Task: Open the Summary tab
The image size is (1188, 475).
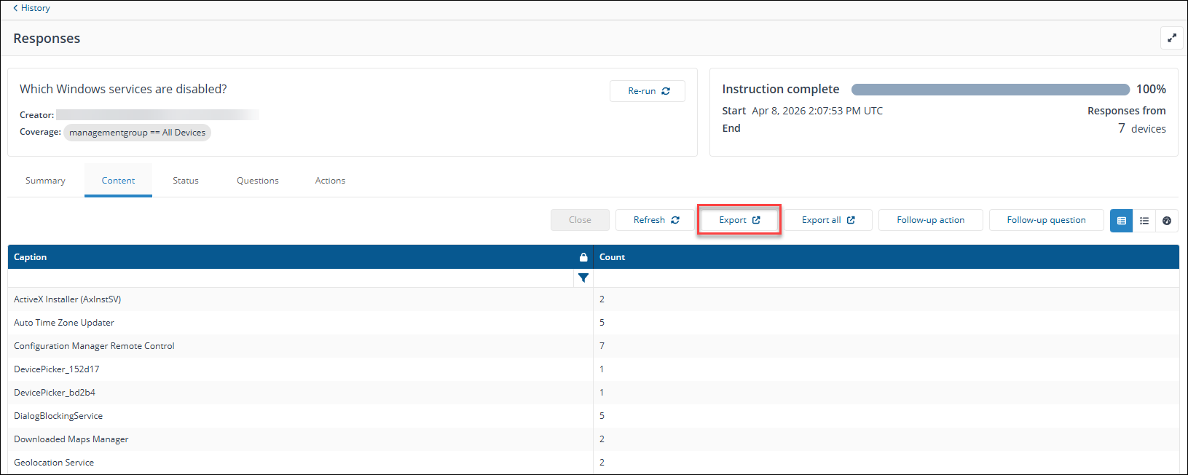Action: point(45,181)
